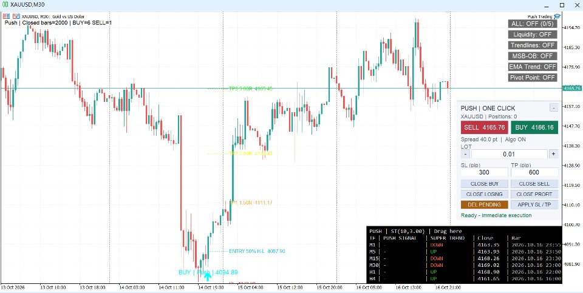This screenshot has width=583, height=293.
Task: Enable the Liquidity overlay toggle
Action: pyautogui.click(x=533, y=35)
